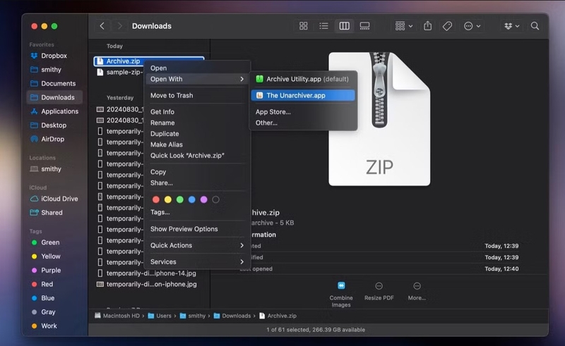Apply the red tag color dot

tap(156, 199)
